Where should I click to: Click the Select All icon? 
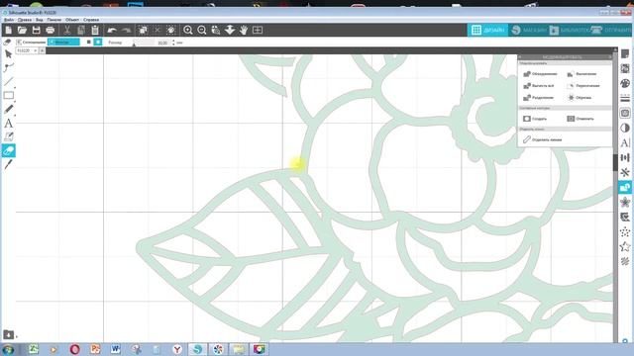143,30
